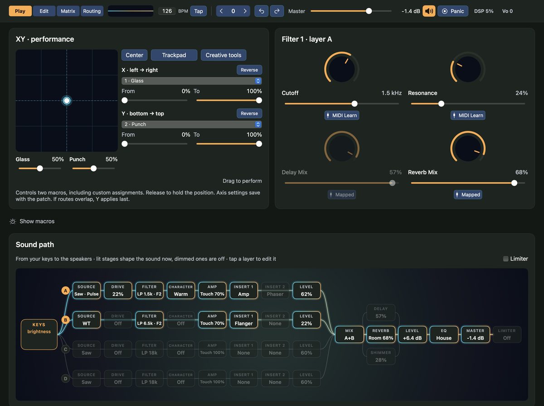
Task: Open Creative tools
Action: (223, 55)
